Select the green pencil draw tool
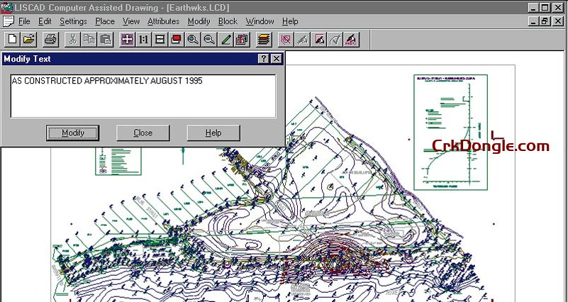Screen dimensions: 568x302 pyautogui.click(x=226, y=38)
